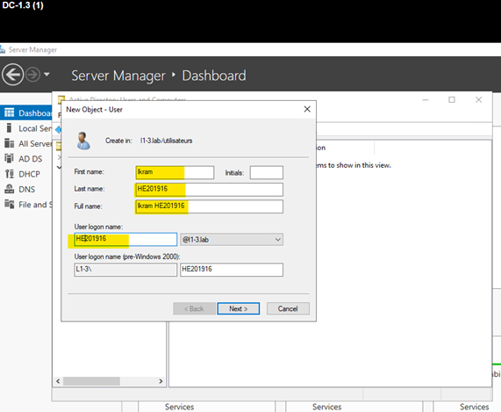Open the navigation history dropdown arrow

(47, 74)
